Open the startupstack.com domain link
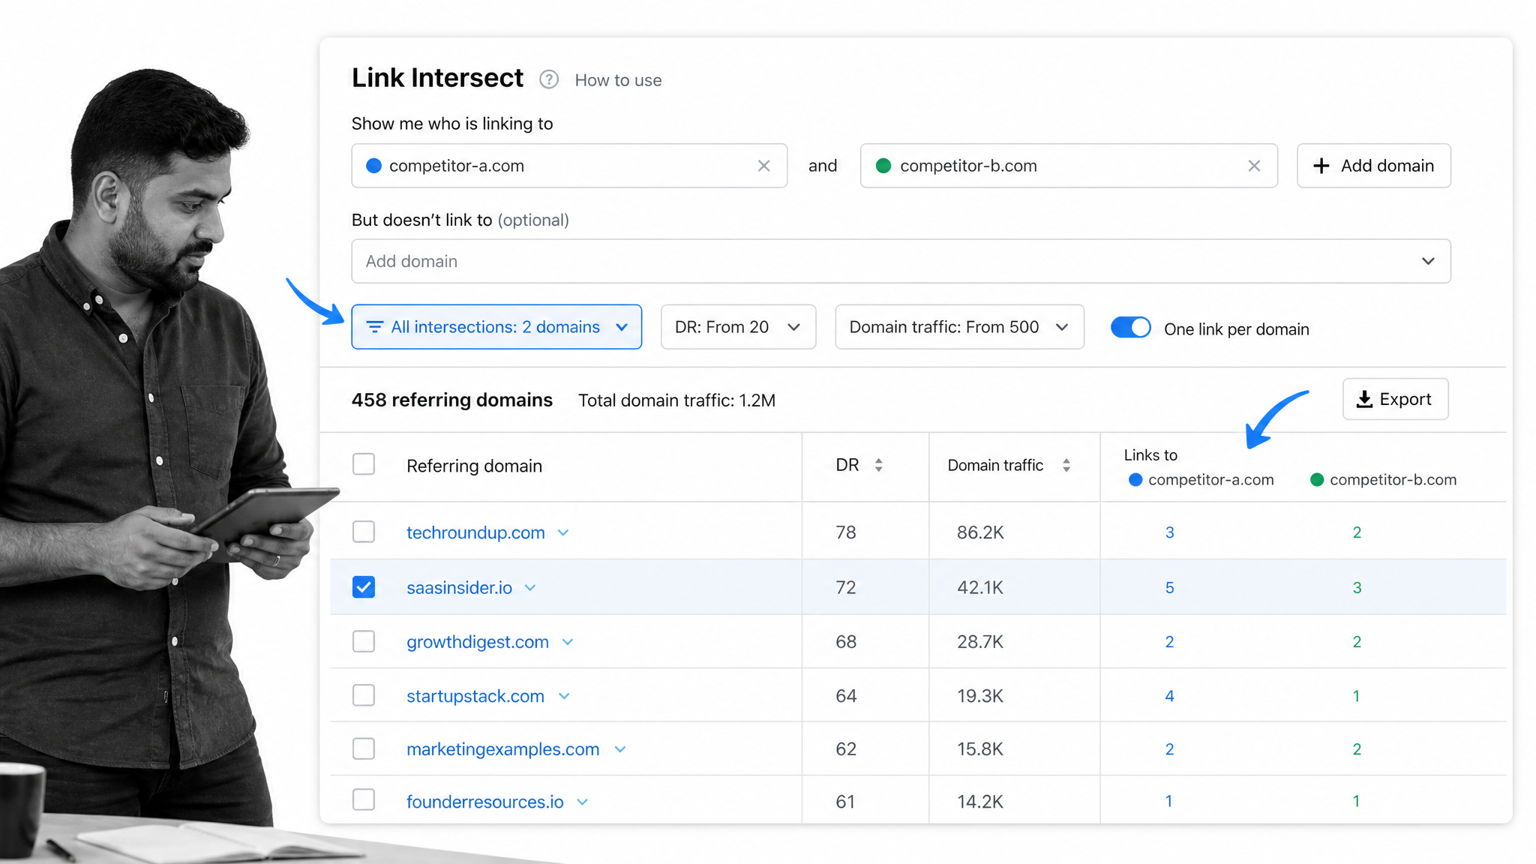1536x864 pixels. pos(475,696)
